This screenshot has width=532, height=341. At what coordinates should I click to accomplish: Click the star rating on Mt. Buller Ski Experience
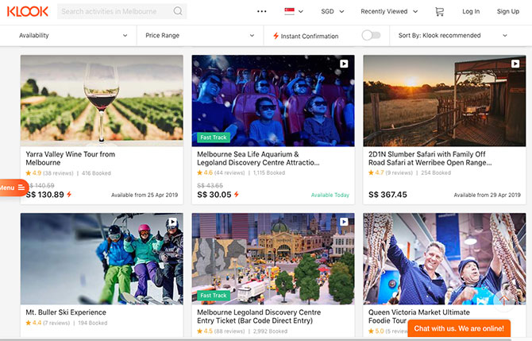click(x=33, y=323)
